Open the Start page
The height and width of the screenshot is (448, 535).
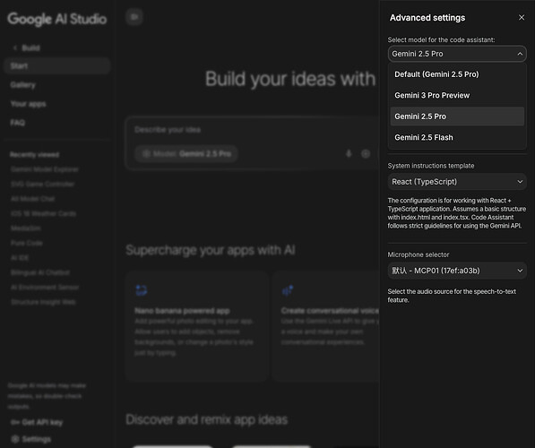(x=57, y=66)
